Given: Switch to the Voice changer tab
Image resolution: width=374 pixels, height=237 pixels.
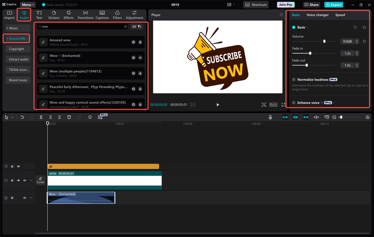Looking at the screenshot, I should tap(318, 15).
